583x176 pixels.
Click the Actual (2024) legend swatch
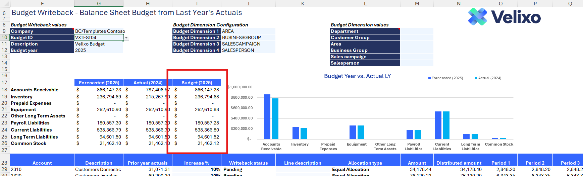click(x=476, y=78)
